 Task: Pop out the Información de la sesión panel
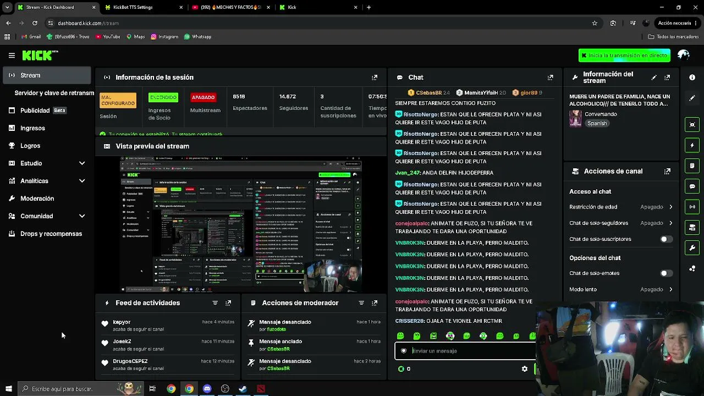pos(375,78)
